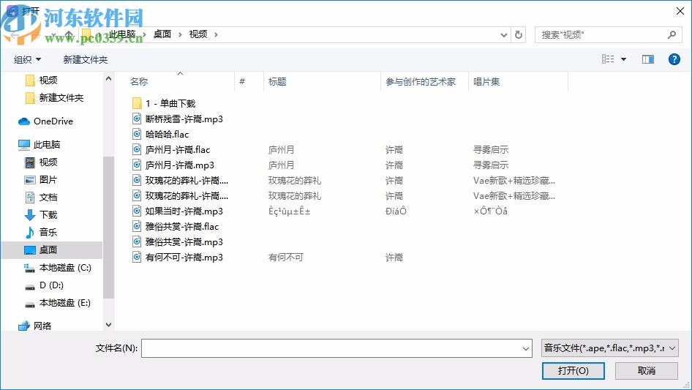Select file icon of 雅俗共赏-许嵩.flac
Viewport: 692px width, 390px height.
point(137,226)
